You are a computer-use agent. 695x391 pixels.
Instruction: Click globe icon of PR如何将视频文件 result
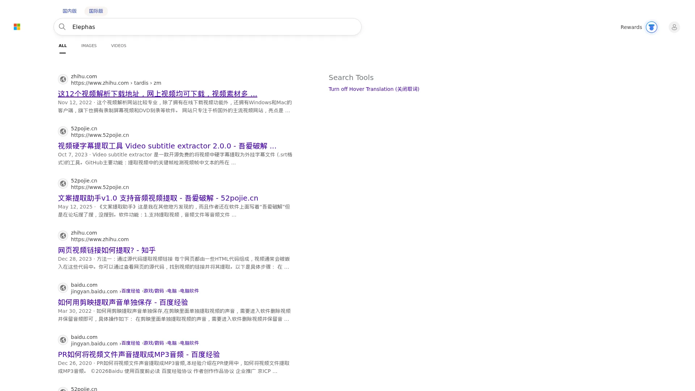pyautogui.click(x=63, y=340)
